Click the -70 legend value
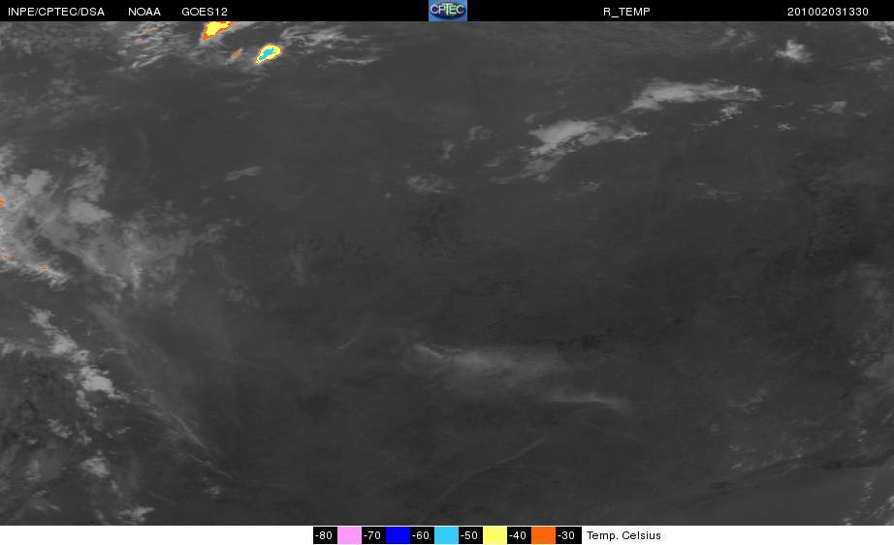The height and width of the screenshot is (545, 894). 373,535
